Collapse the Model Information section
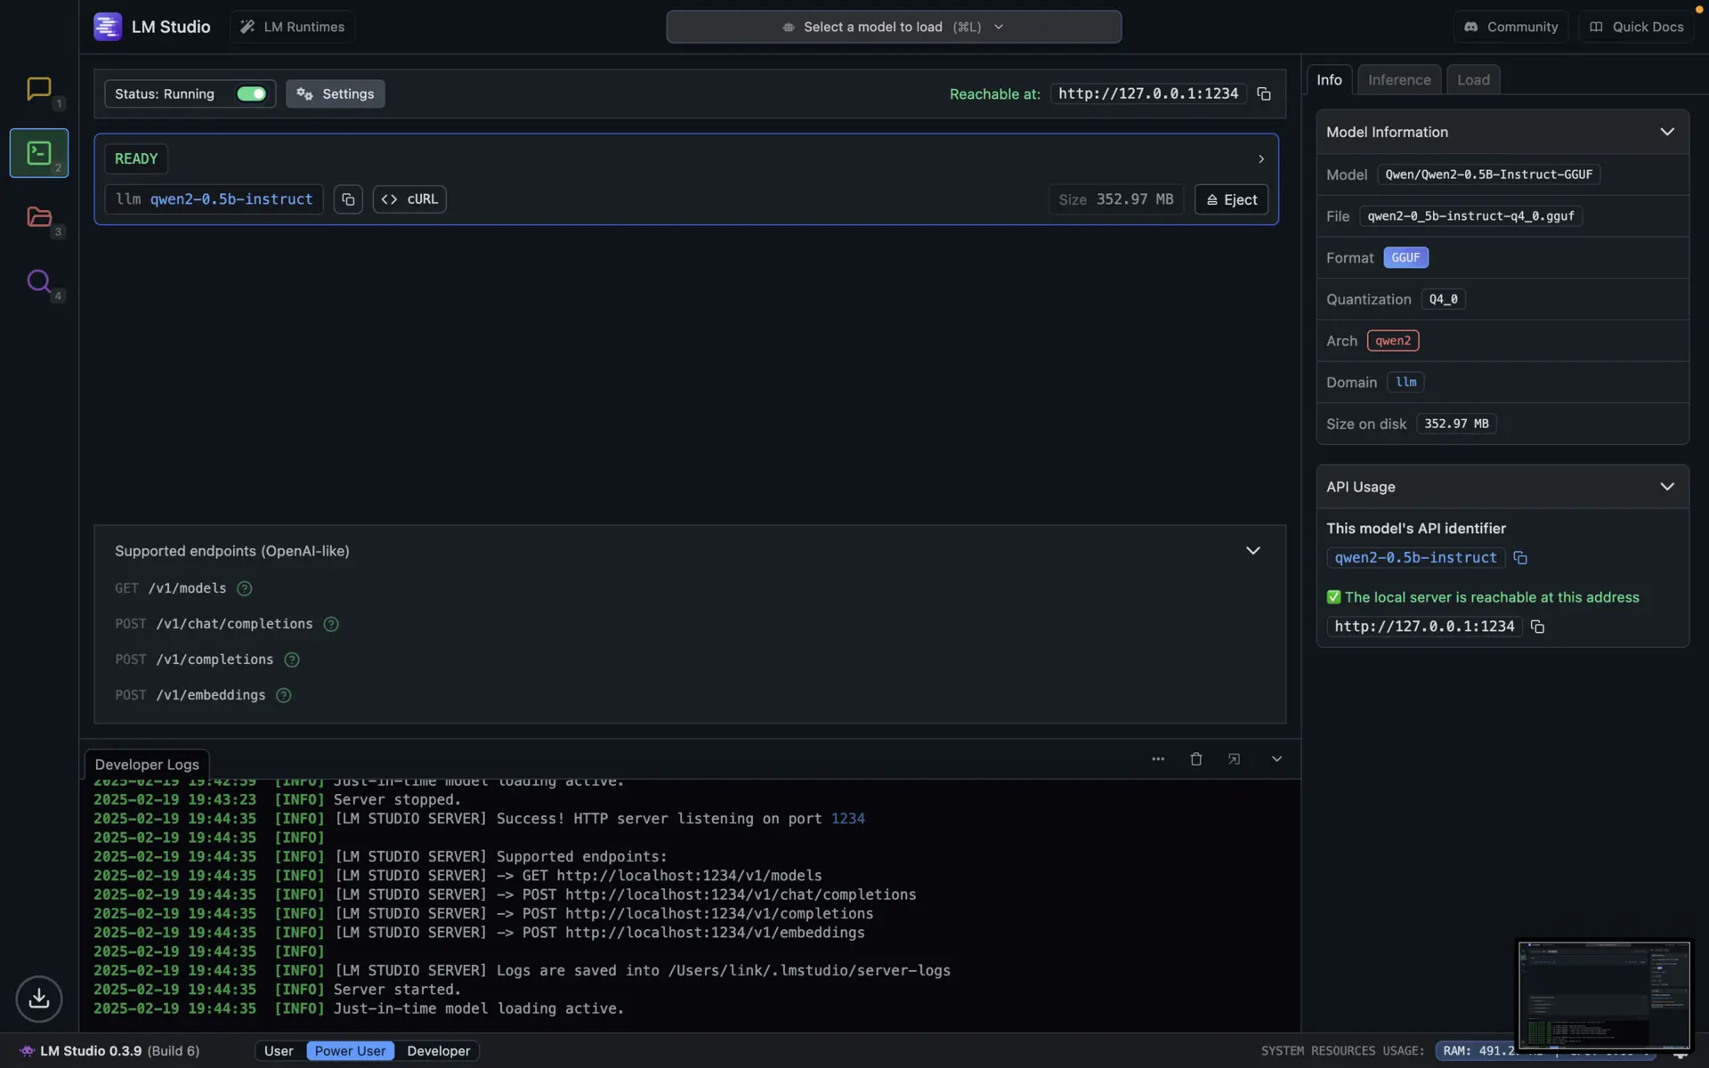1709x1068 pixels. 1667,133
